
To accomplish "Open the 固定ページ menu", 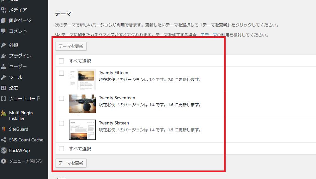I will 20,20.
